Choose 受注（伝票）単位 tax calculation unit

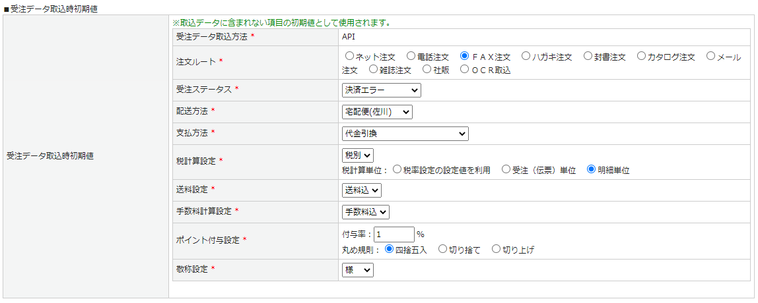click(x=506, y=169)
